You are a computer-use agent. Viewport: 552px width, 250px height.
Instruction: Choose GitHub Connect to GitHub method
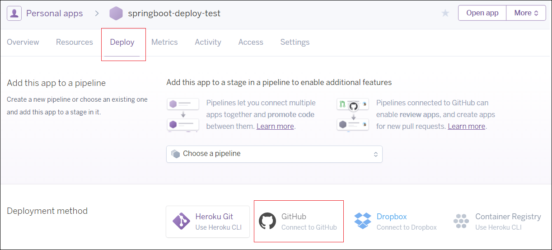pyautogui.click(x=299, y=222)
